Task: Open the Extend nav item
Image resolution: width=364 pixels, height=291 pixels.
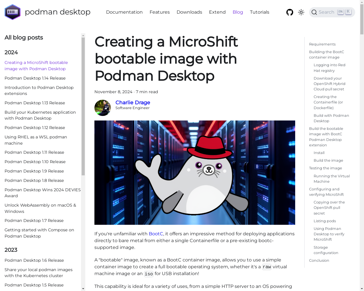Action: 217,12
